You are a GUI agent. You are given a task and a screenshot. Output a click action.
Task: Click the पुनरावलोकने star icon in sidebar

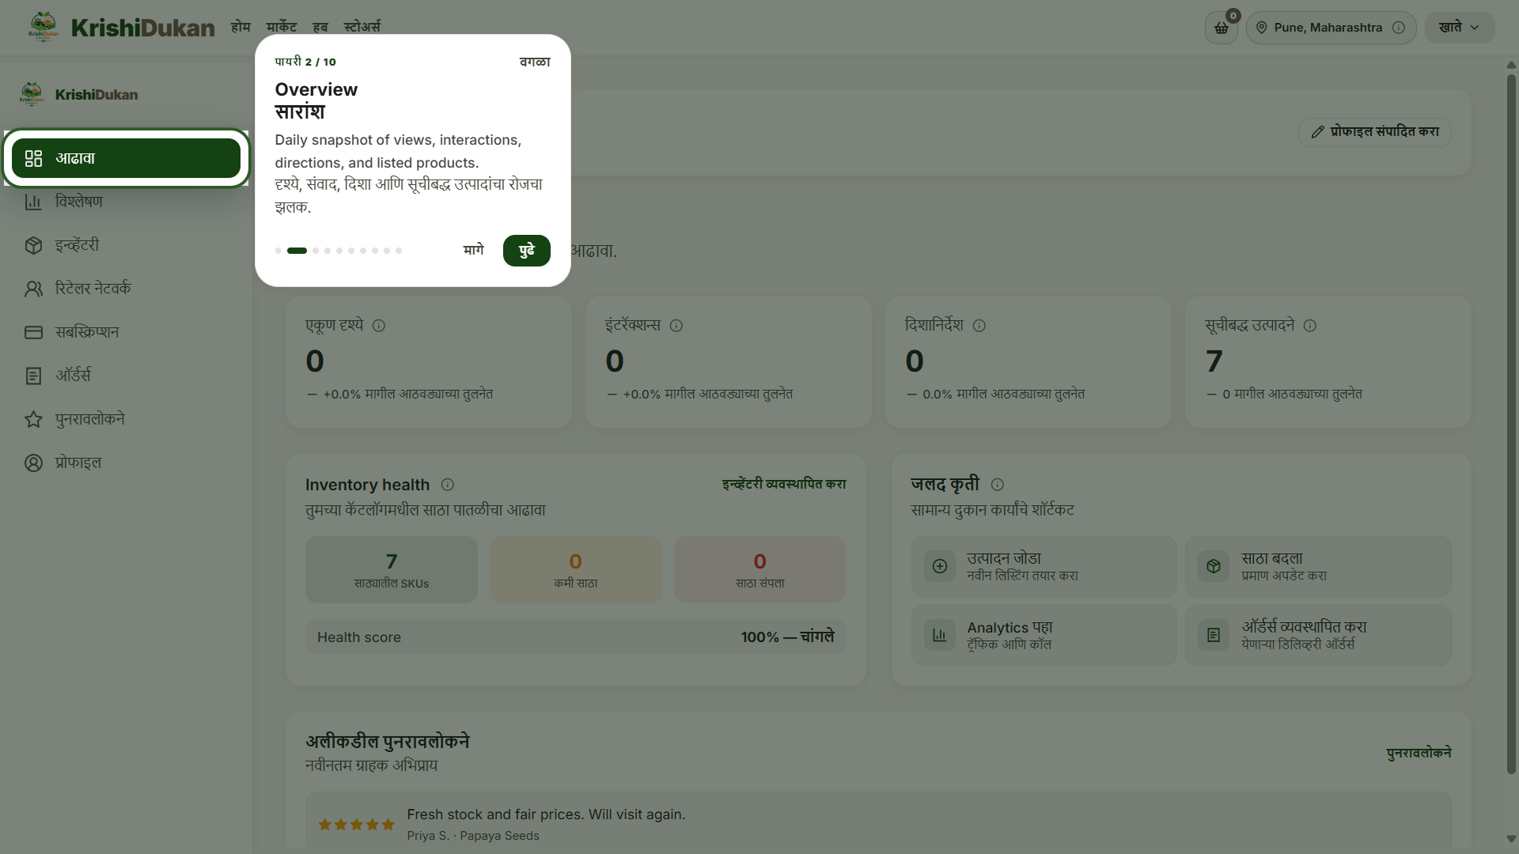point(33,419)
